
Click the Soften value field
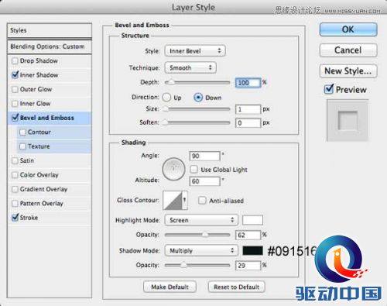(248, 122)
